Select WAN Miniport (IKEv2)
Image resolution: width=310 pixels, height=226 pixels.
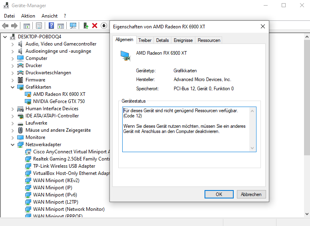point(56,180)
